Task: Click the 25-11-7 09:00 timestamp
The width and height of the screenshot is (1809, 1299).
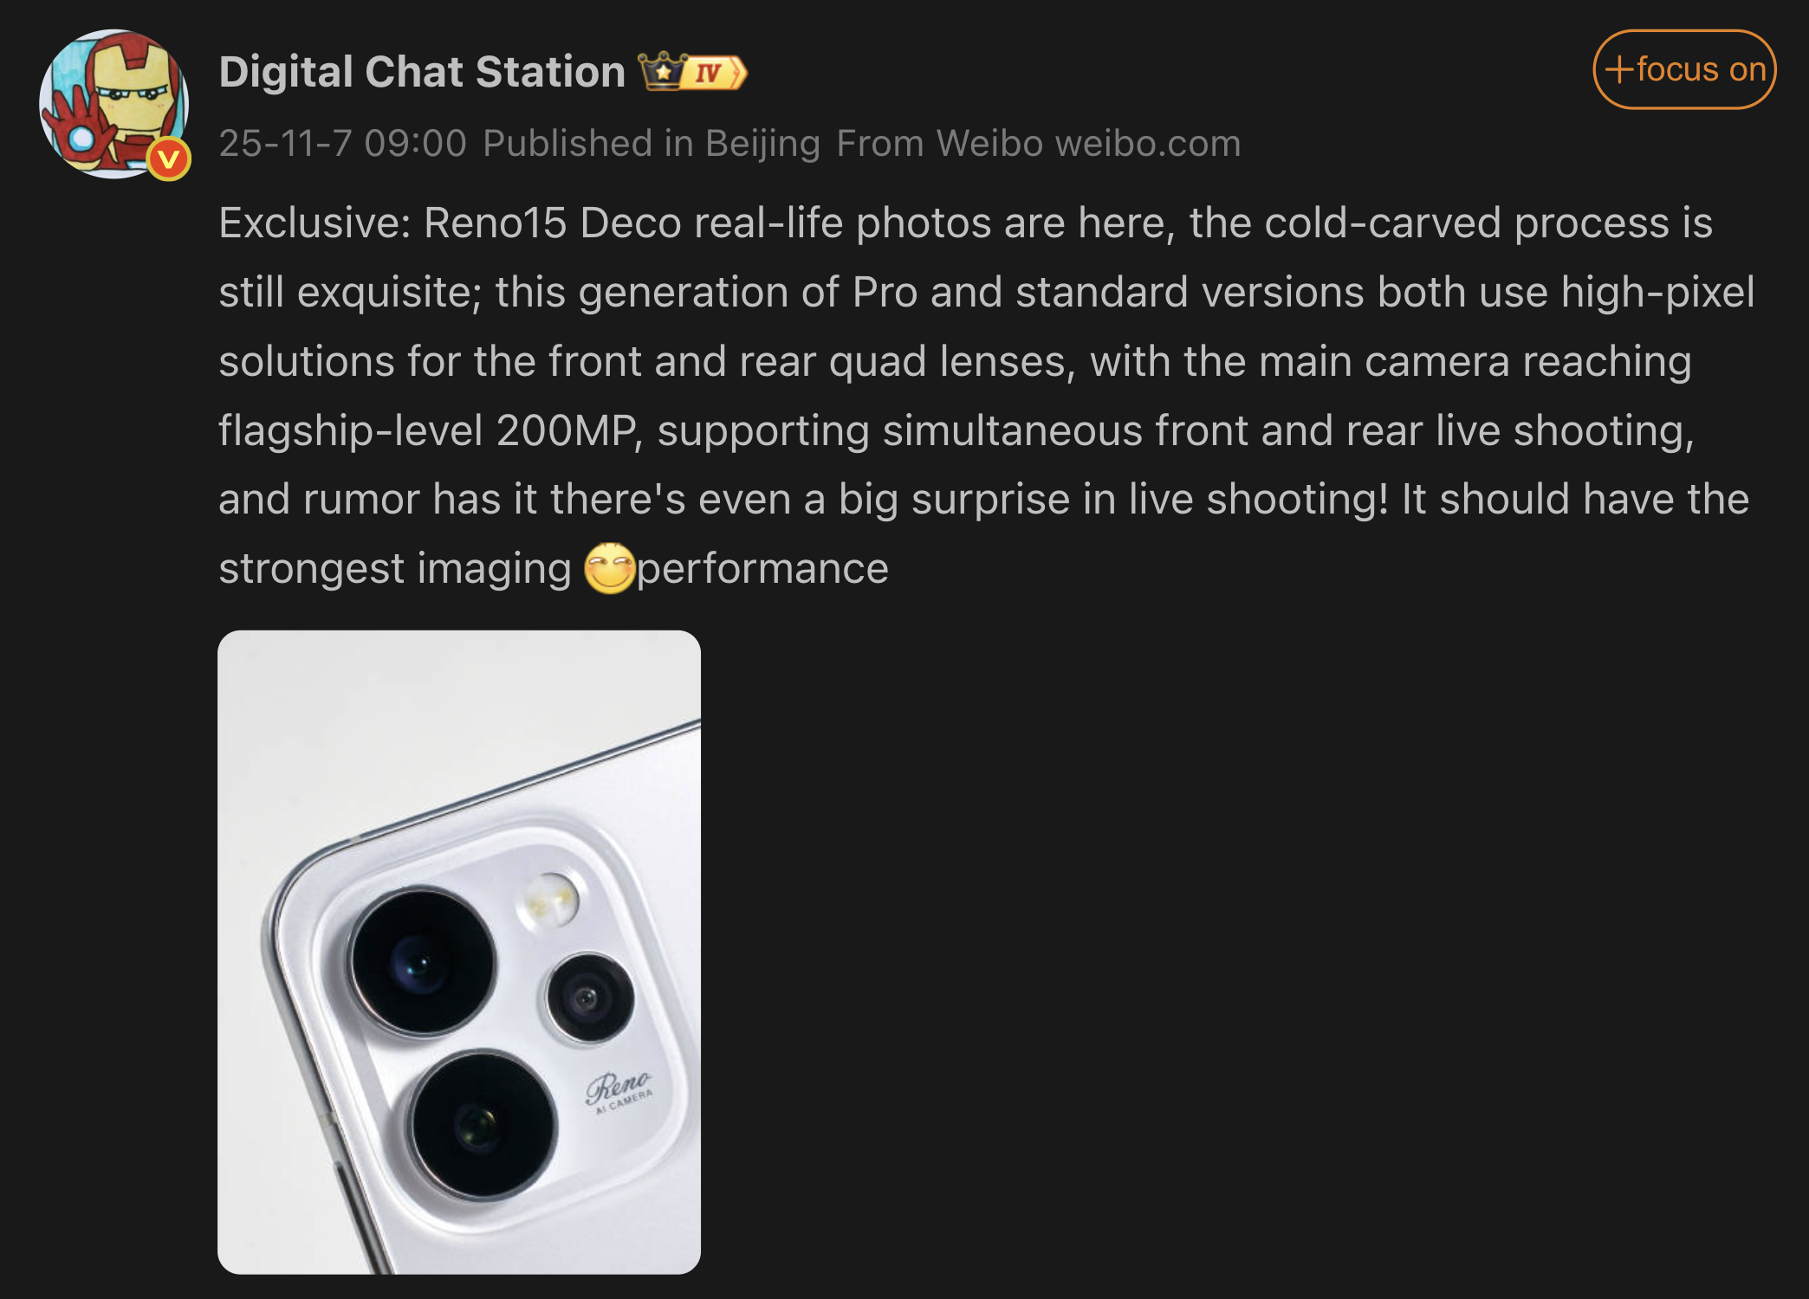Action: pyautogui.click(x=343, y=144)
